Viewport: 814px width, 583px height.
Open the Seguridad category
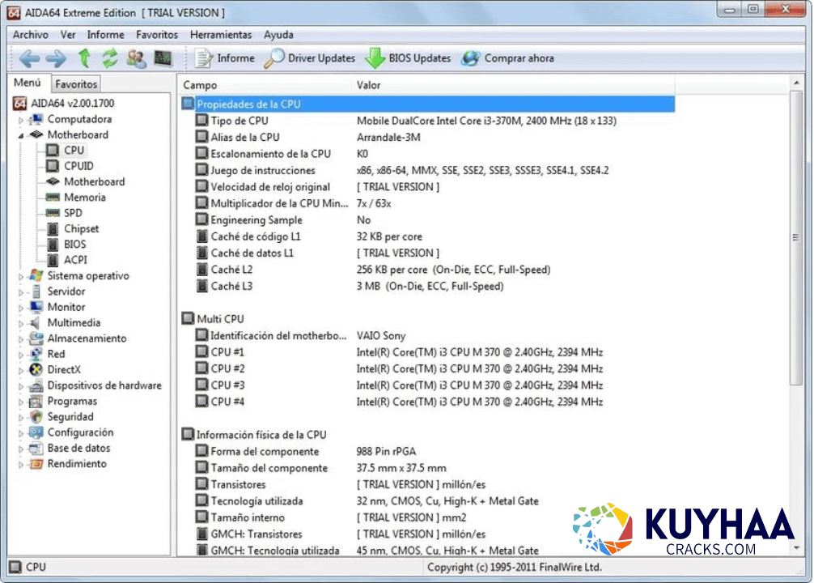(70, 416)
